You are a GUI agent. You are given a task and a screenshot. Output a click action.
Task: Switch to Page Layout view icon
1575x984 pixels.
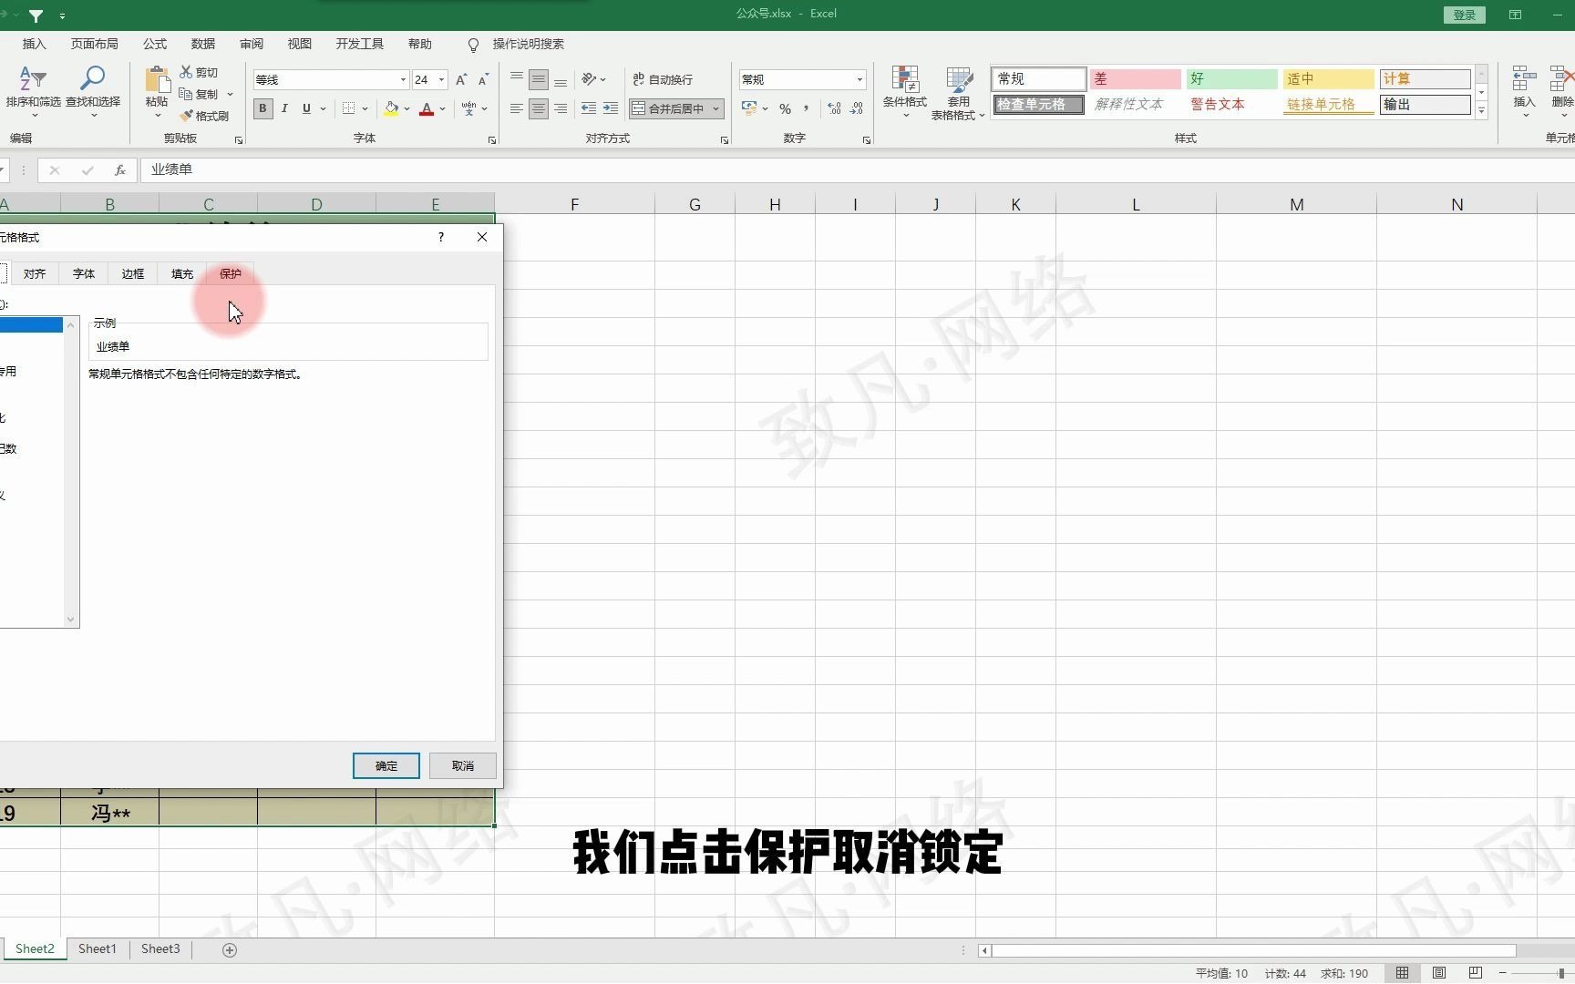coord(1439,973)
